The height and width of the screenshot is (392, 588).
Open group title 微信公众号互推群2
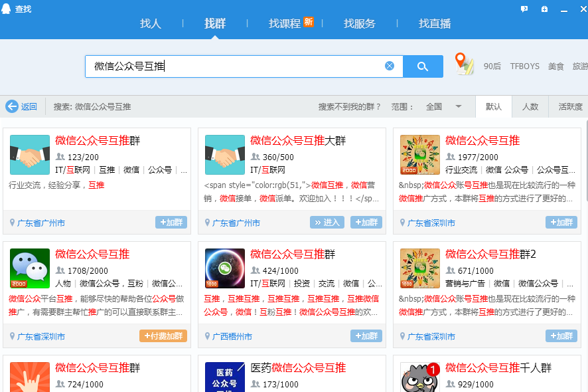point(490,254)
